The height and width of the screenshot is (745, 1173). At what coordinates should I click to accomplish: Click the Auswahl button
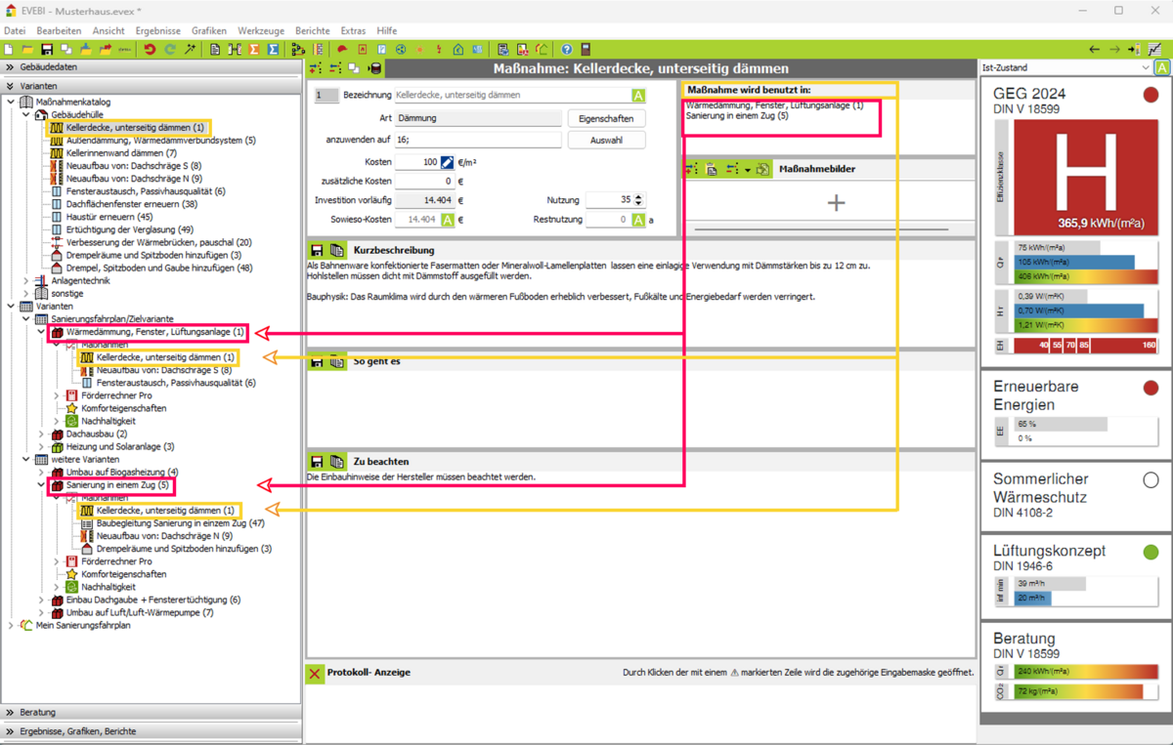click(606, 140)
